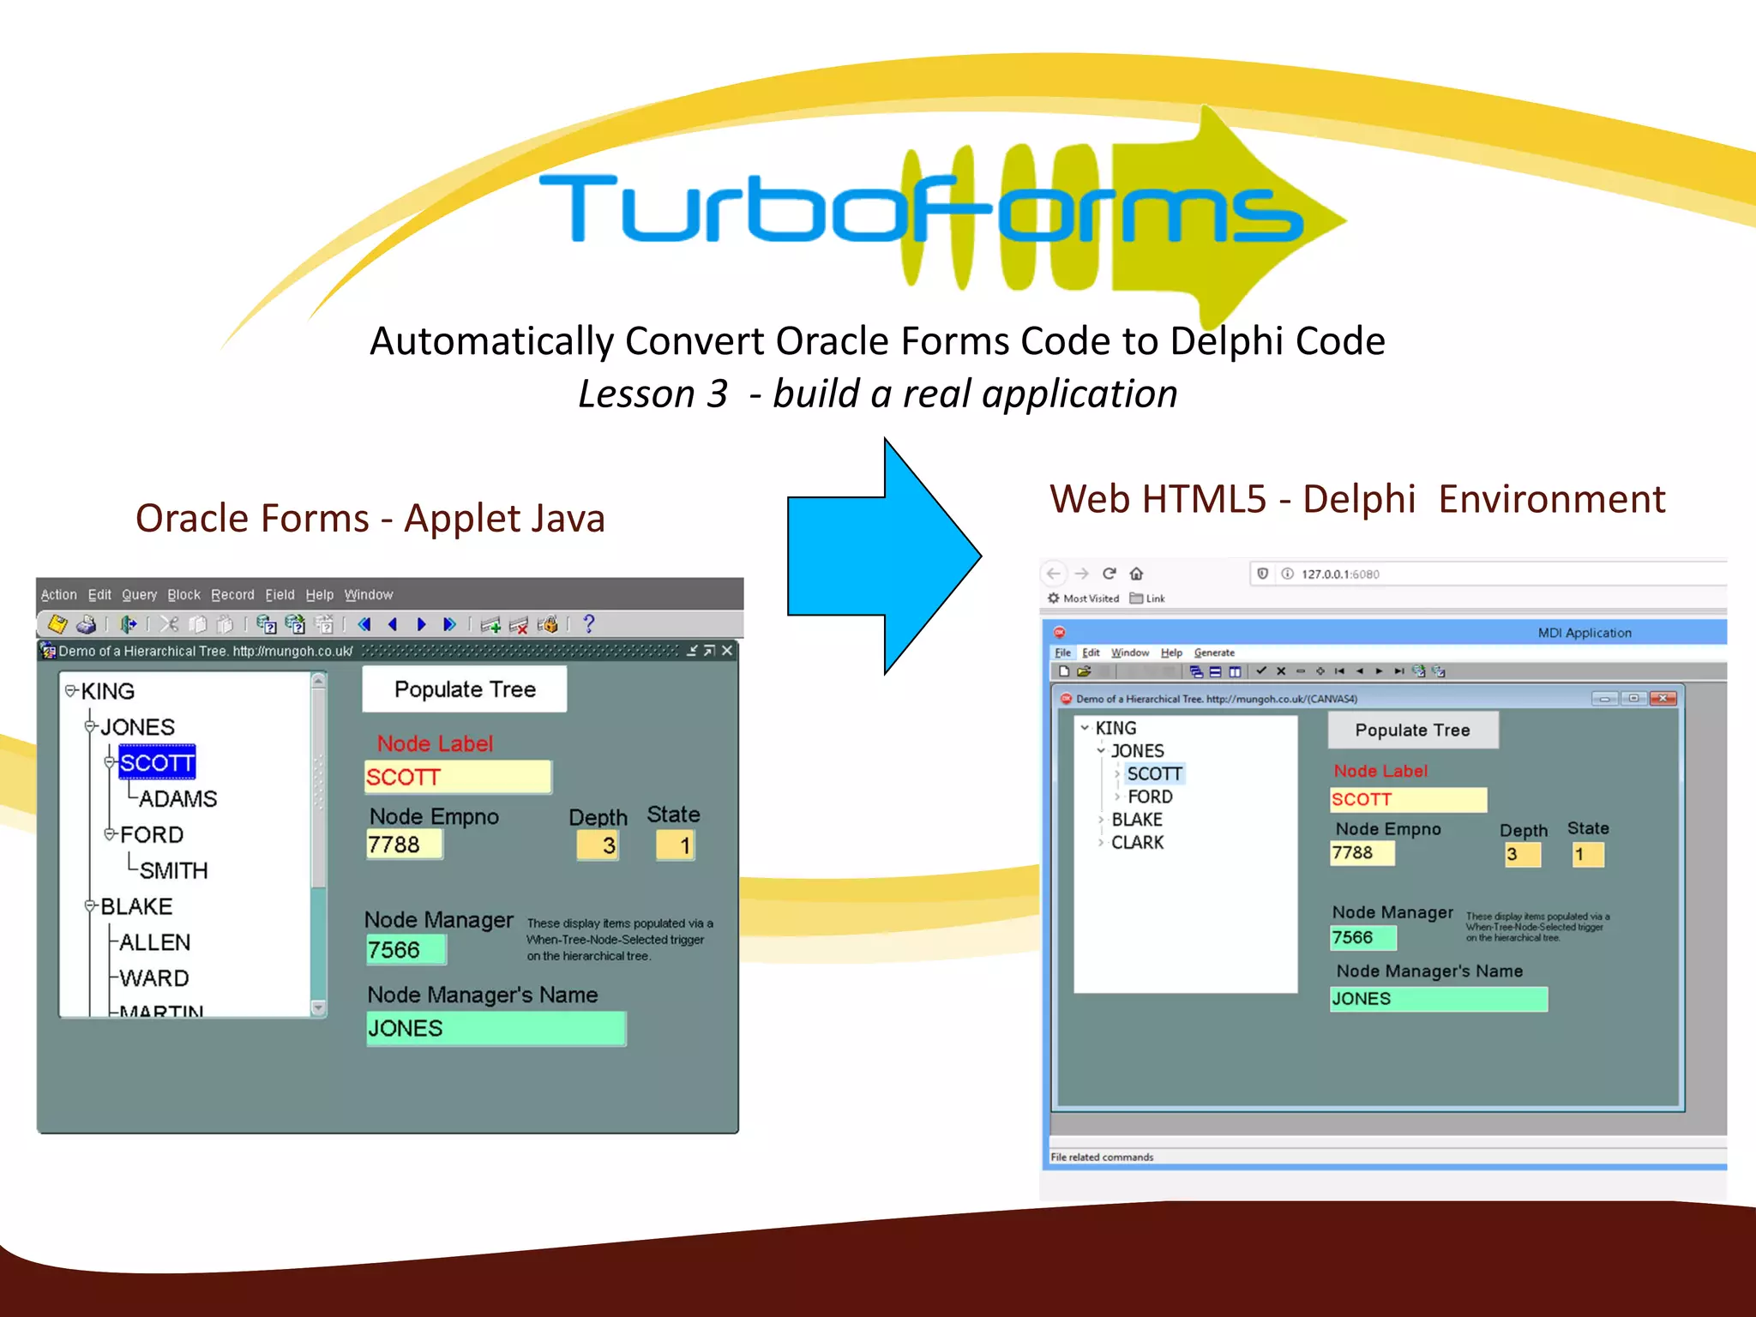Click the Oracle Forms tree scrollbar down arrow

318,1007
